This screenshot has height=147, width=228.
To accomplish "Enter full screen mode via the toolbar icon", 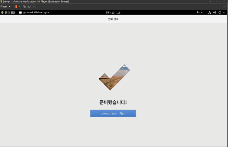I will (29, 7).
